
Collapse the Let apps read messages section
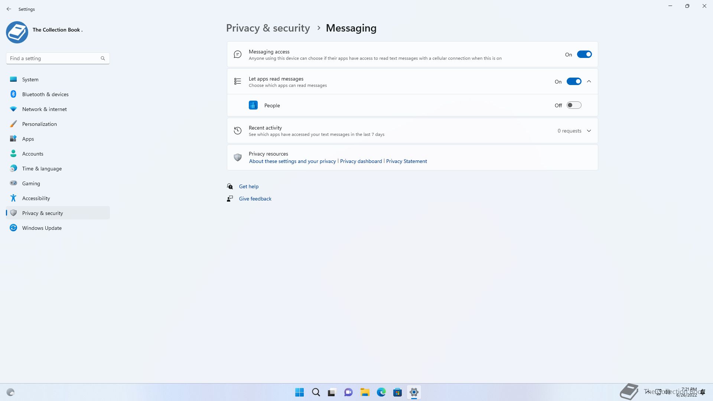pyautogui.click(x=589, y=82)
